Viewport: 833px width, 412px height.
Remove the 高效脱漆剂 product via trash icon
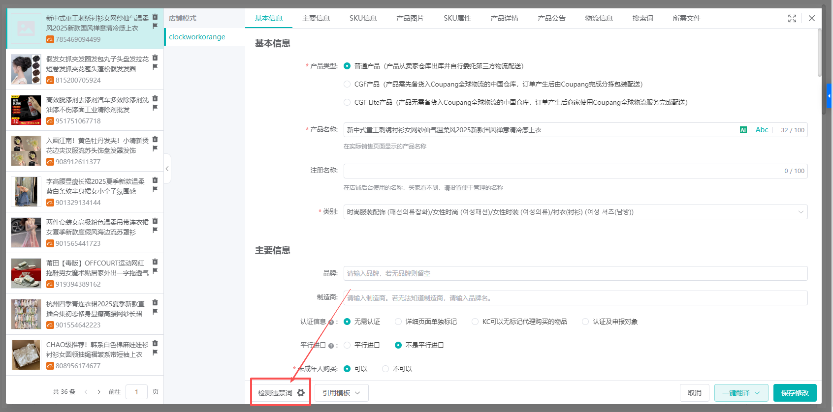tap(155, 98)
